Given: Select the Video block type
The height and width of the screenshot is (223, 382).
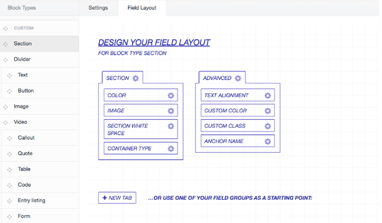Looking at the screenshot, I should [x=39, y=122].
